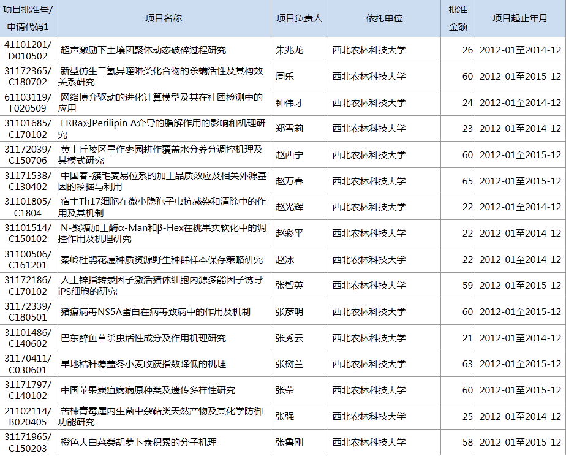Select the project 猪瘟病毒NS5A蛋白在病毒致病中的作用及机制
Viewport: 566px width, 456px height.
point(155,312)
